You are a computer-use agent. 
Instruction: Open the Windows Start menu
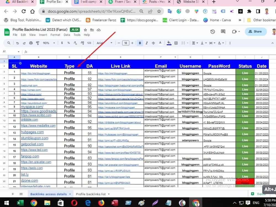pyautogui.click(x=7, y=203)
